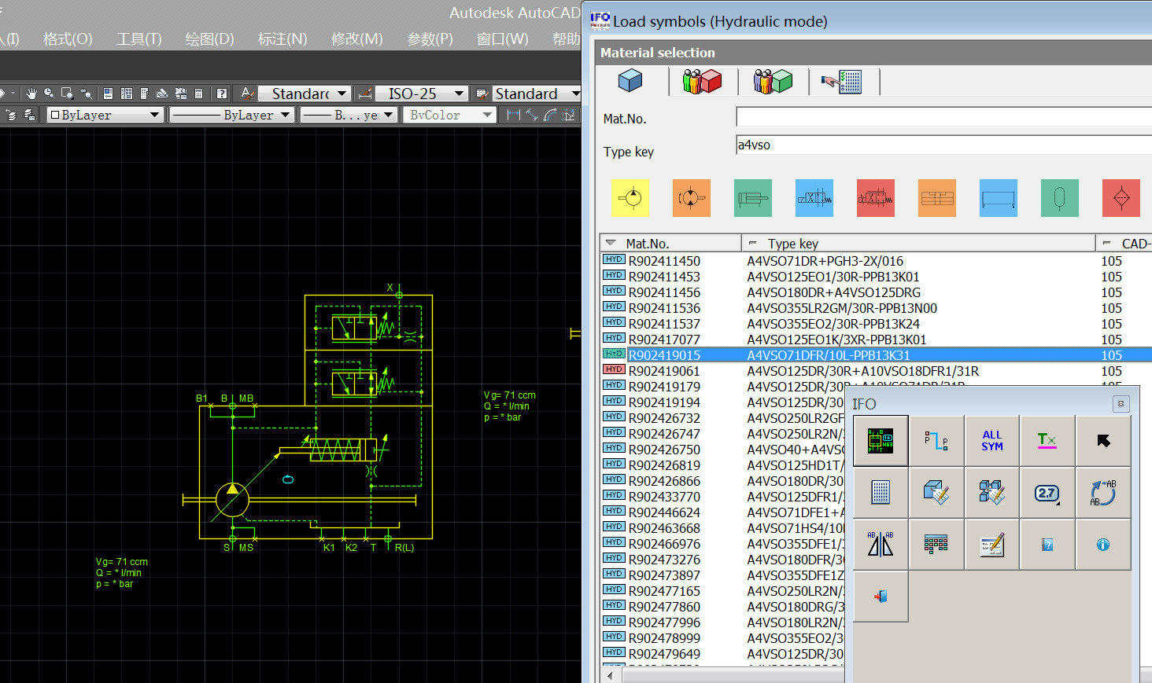1152x683 pixels.
Task: Expand the Standard table style dropdown
Action: pyautogui.click(x=575, y=94)
